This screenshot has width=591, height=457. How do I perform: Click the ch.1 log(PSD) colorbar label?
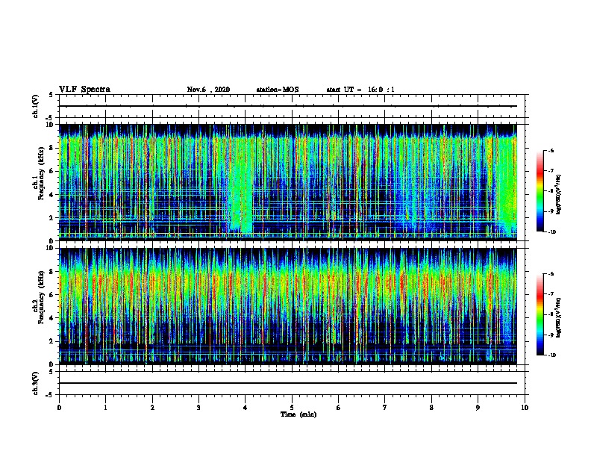(559, 194)
